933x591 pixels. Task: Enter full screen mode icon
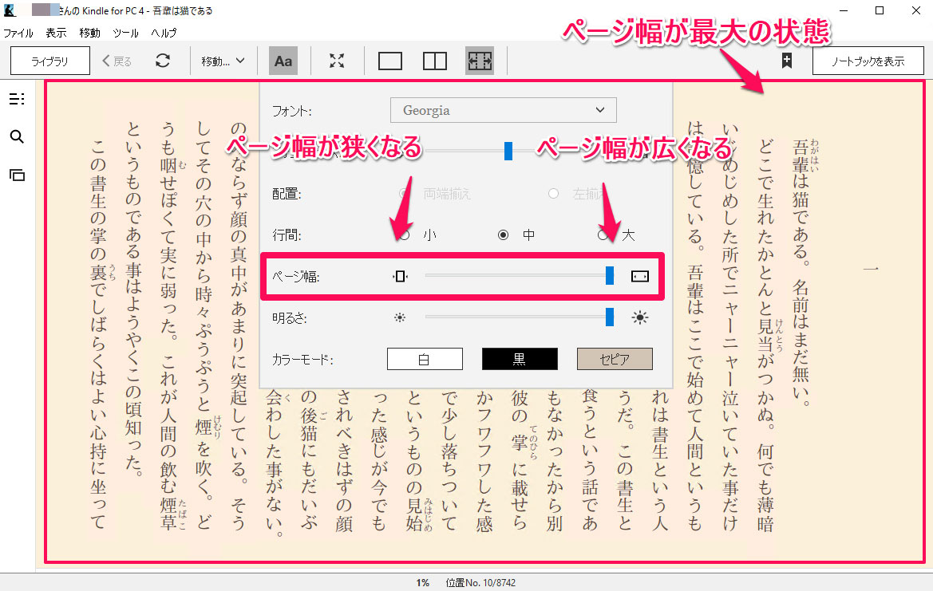click(x=337, y=61)
